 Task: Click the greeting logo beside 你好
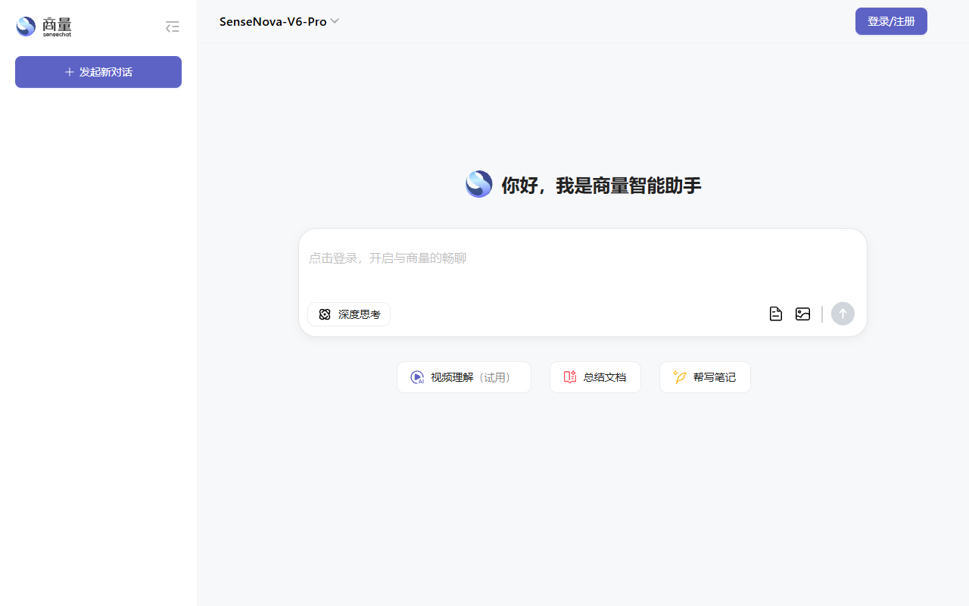(x=478, y=184)
